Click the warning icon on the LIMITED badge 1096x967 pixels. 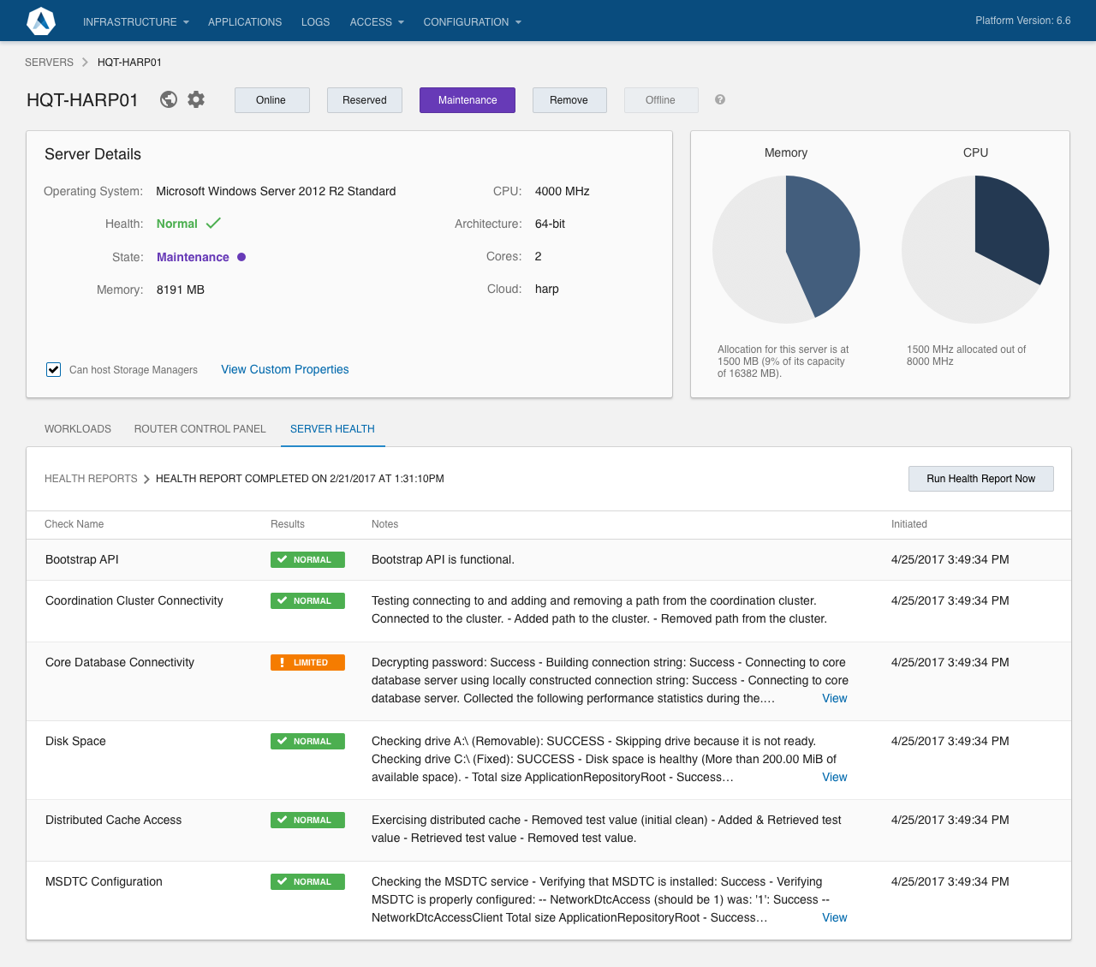pyautogui.click(x=282, y=662)
